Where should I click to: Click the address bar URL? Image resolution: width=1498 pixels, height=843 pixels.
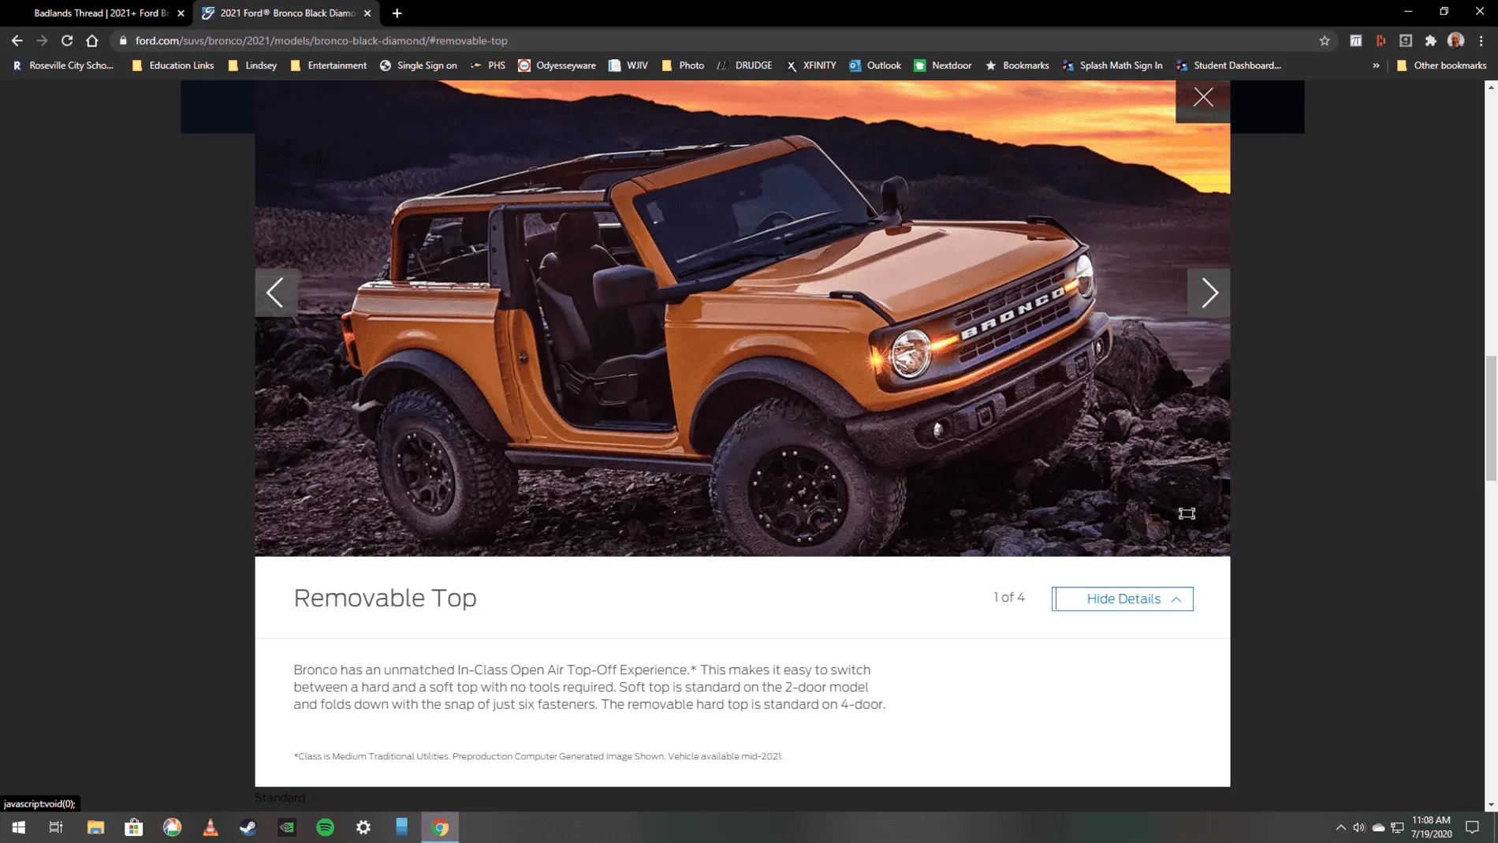321,40
